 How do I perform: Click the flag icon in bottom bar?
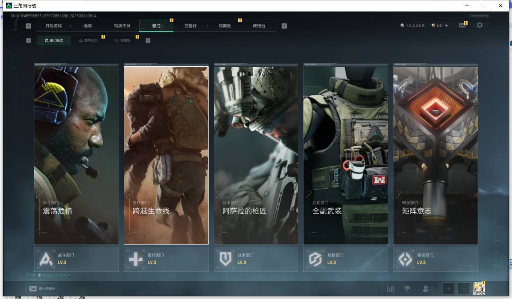coord(407,289)
